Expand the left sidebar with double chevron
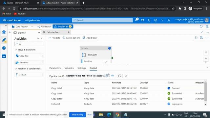210x118 pixels. 6,26
